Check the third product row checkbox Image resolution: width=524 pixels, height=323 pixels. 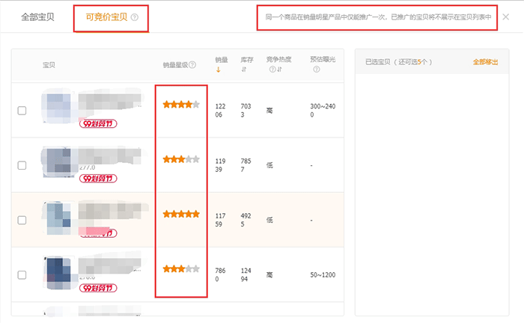[x=22, y=220]
